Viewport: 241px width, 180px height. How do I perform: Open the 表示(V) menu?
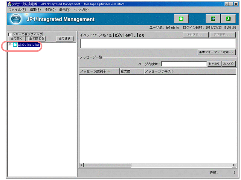click(x=65, y=10)
